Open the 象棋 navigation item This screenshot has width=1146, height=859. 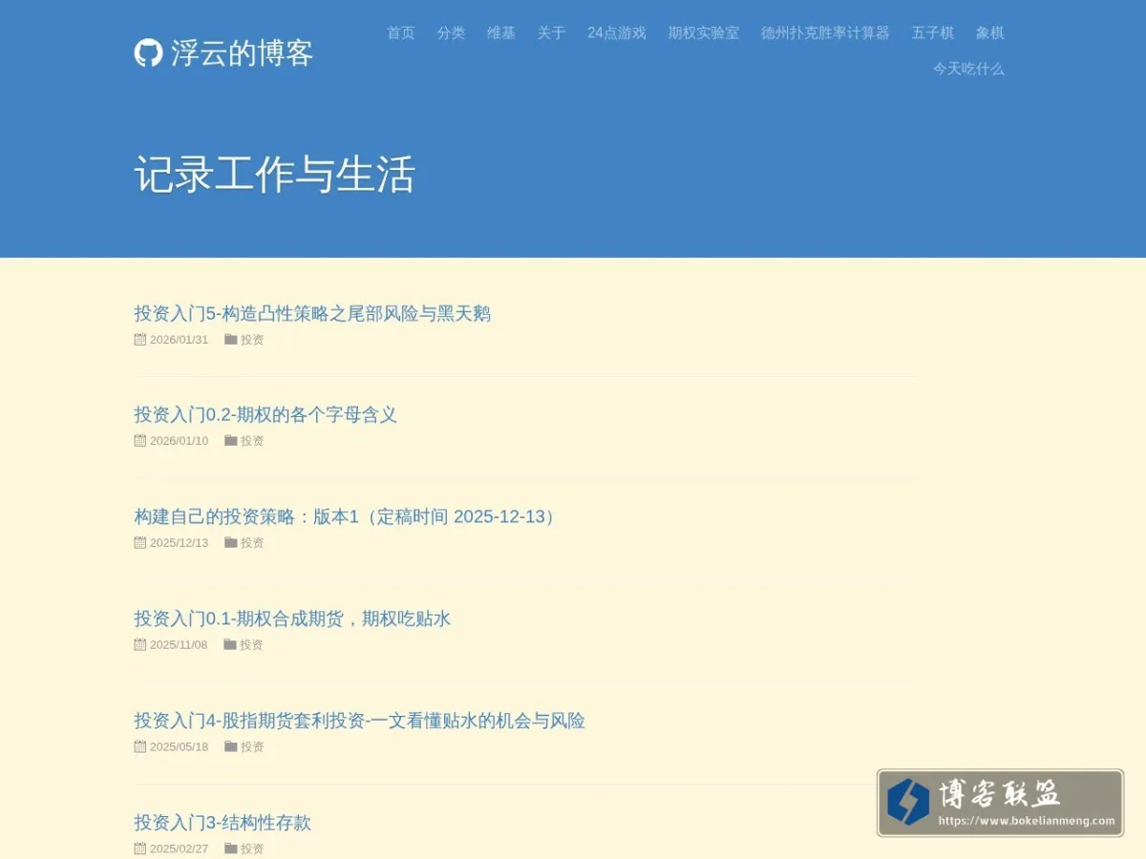pyautogui.click(x=990, y=32)
